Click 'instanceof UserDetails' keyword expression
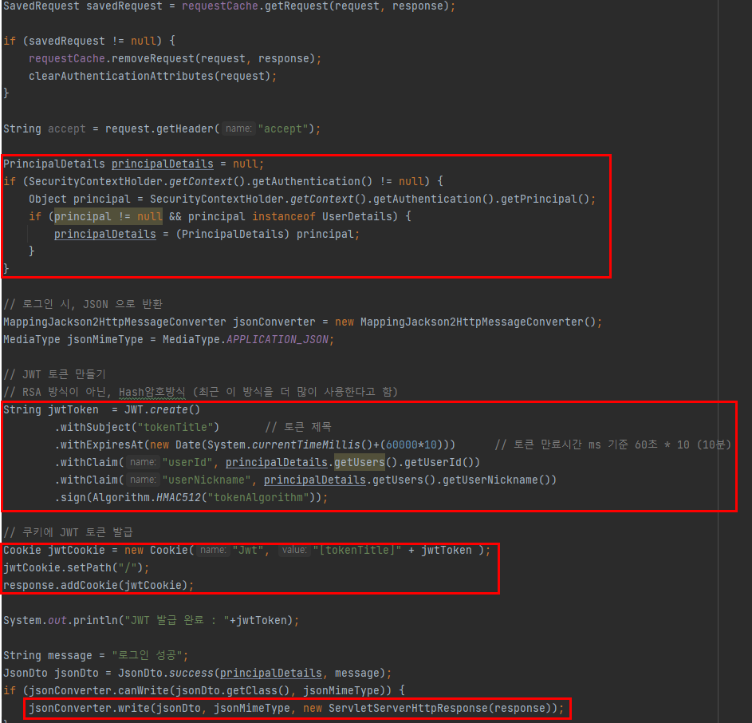This screenshot has height=723, width=752. point(322,216)
